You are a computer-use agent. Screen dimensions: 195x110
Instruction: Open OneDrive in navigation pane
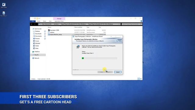(x=37, y=52)
